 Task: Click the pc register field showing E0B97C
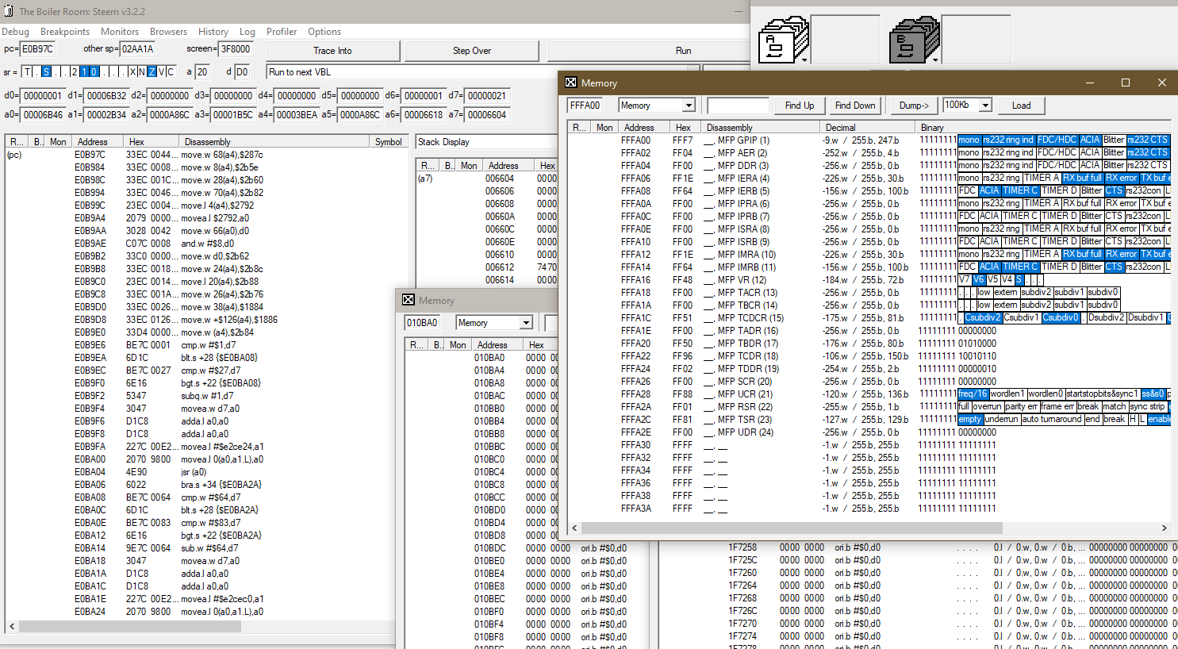coord(37,49)
